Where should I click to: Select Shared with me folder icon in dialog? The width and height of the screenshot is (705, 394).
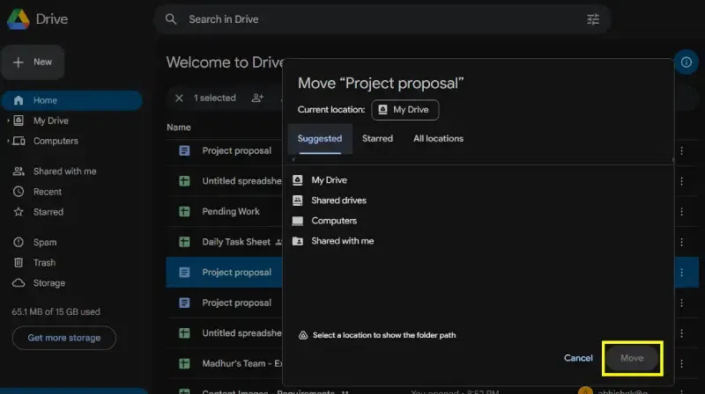coord(297,241)
